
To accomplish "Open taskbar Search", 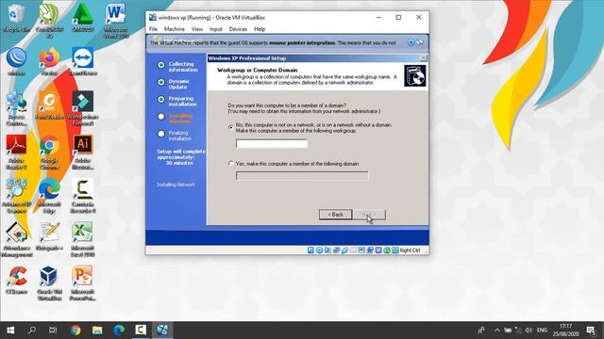I will tap(32, 331).
